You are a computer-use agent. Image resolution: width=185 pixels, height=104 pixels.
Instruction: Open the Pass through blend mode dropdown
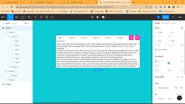coord(163,88)
